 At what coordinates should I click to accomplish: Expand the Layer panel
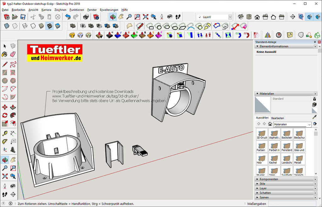click(x=257, y=188)
